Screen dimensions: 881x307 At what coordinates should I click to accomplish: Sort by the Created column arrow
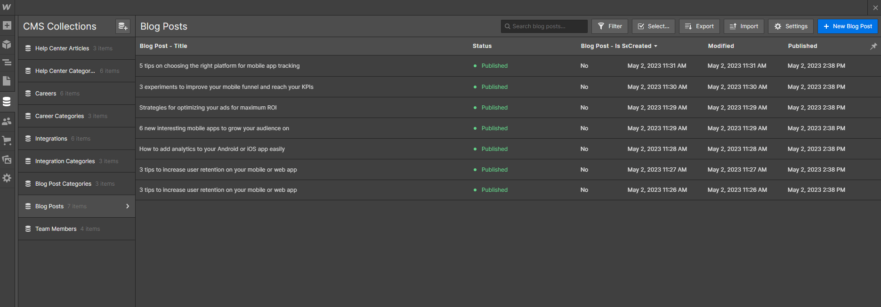(655, 46)
